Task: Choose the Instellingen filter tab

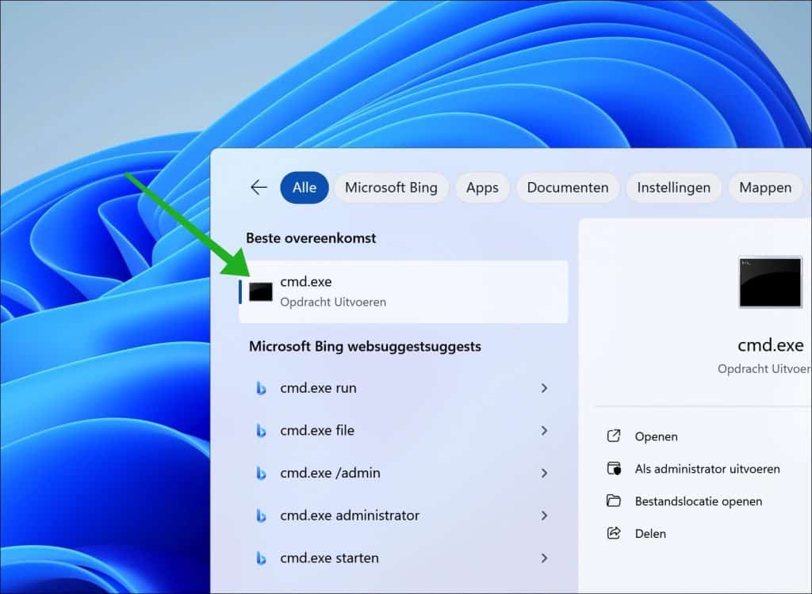Action: (x=674, y=187)
